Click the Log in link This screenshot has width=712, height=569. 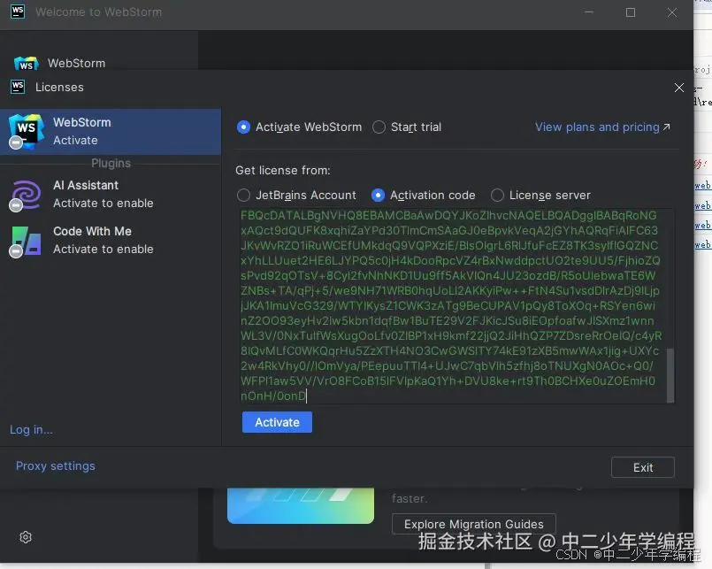tap(30, 430)
